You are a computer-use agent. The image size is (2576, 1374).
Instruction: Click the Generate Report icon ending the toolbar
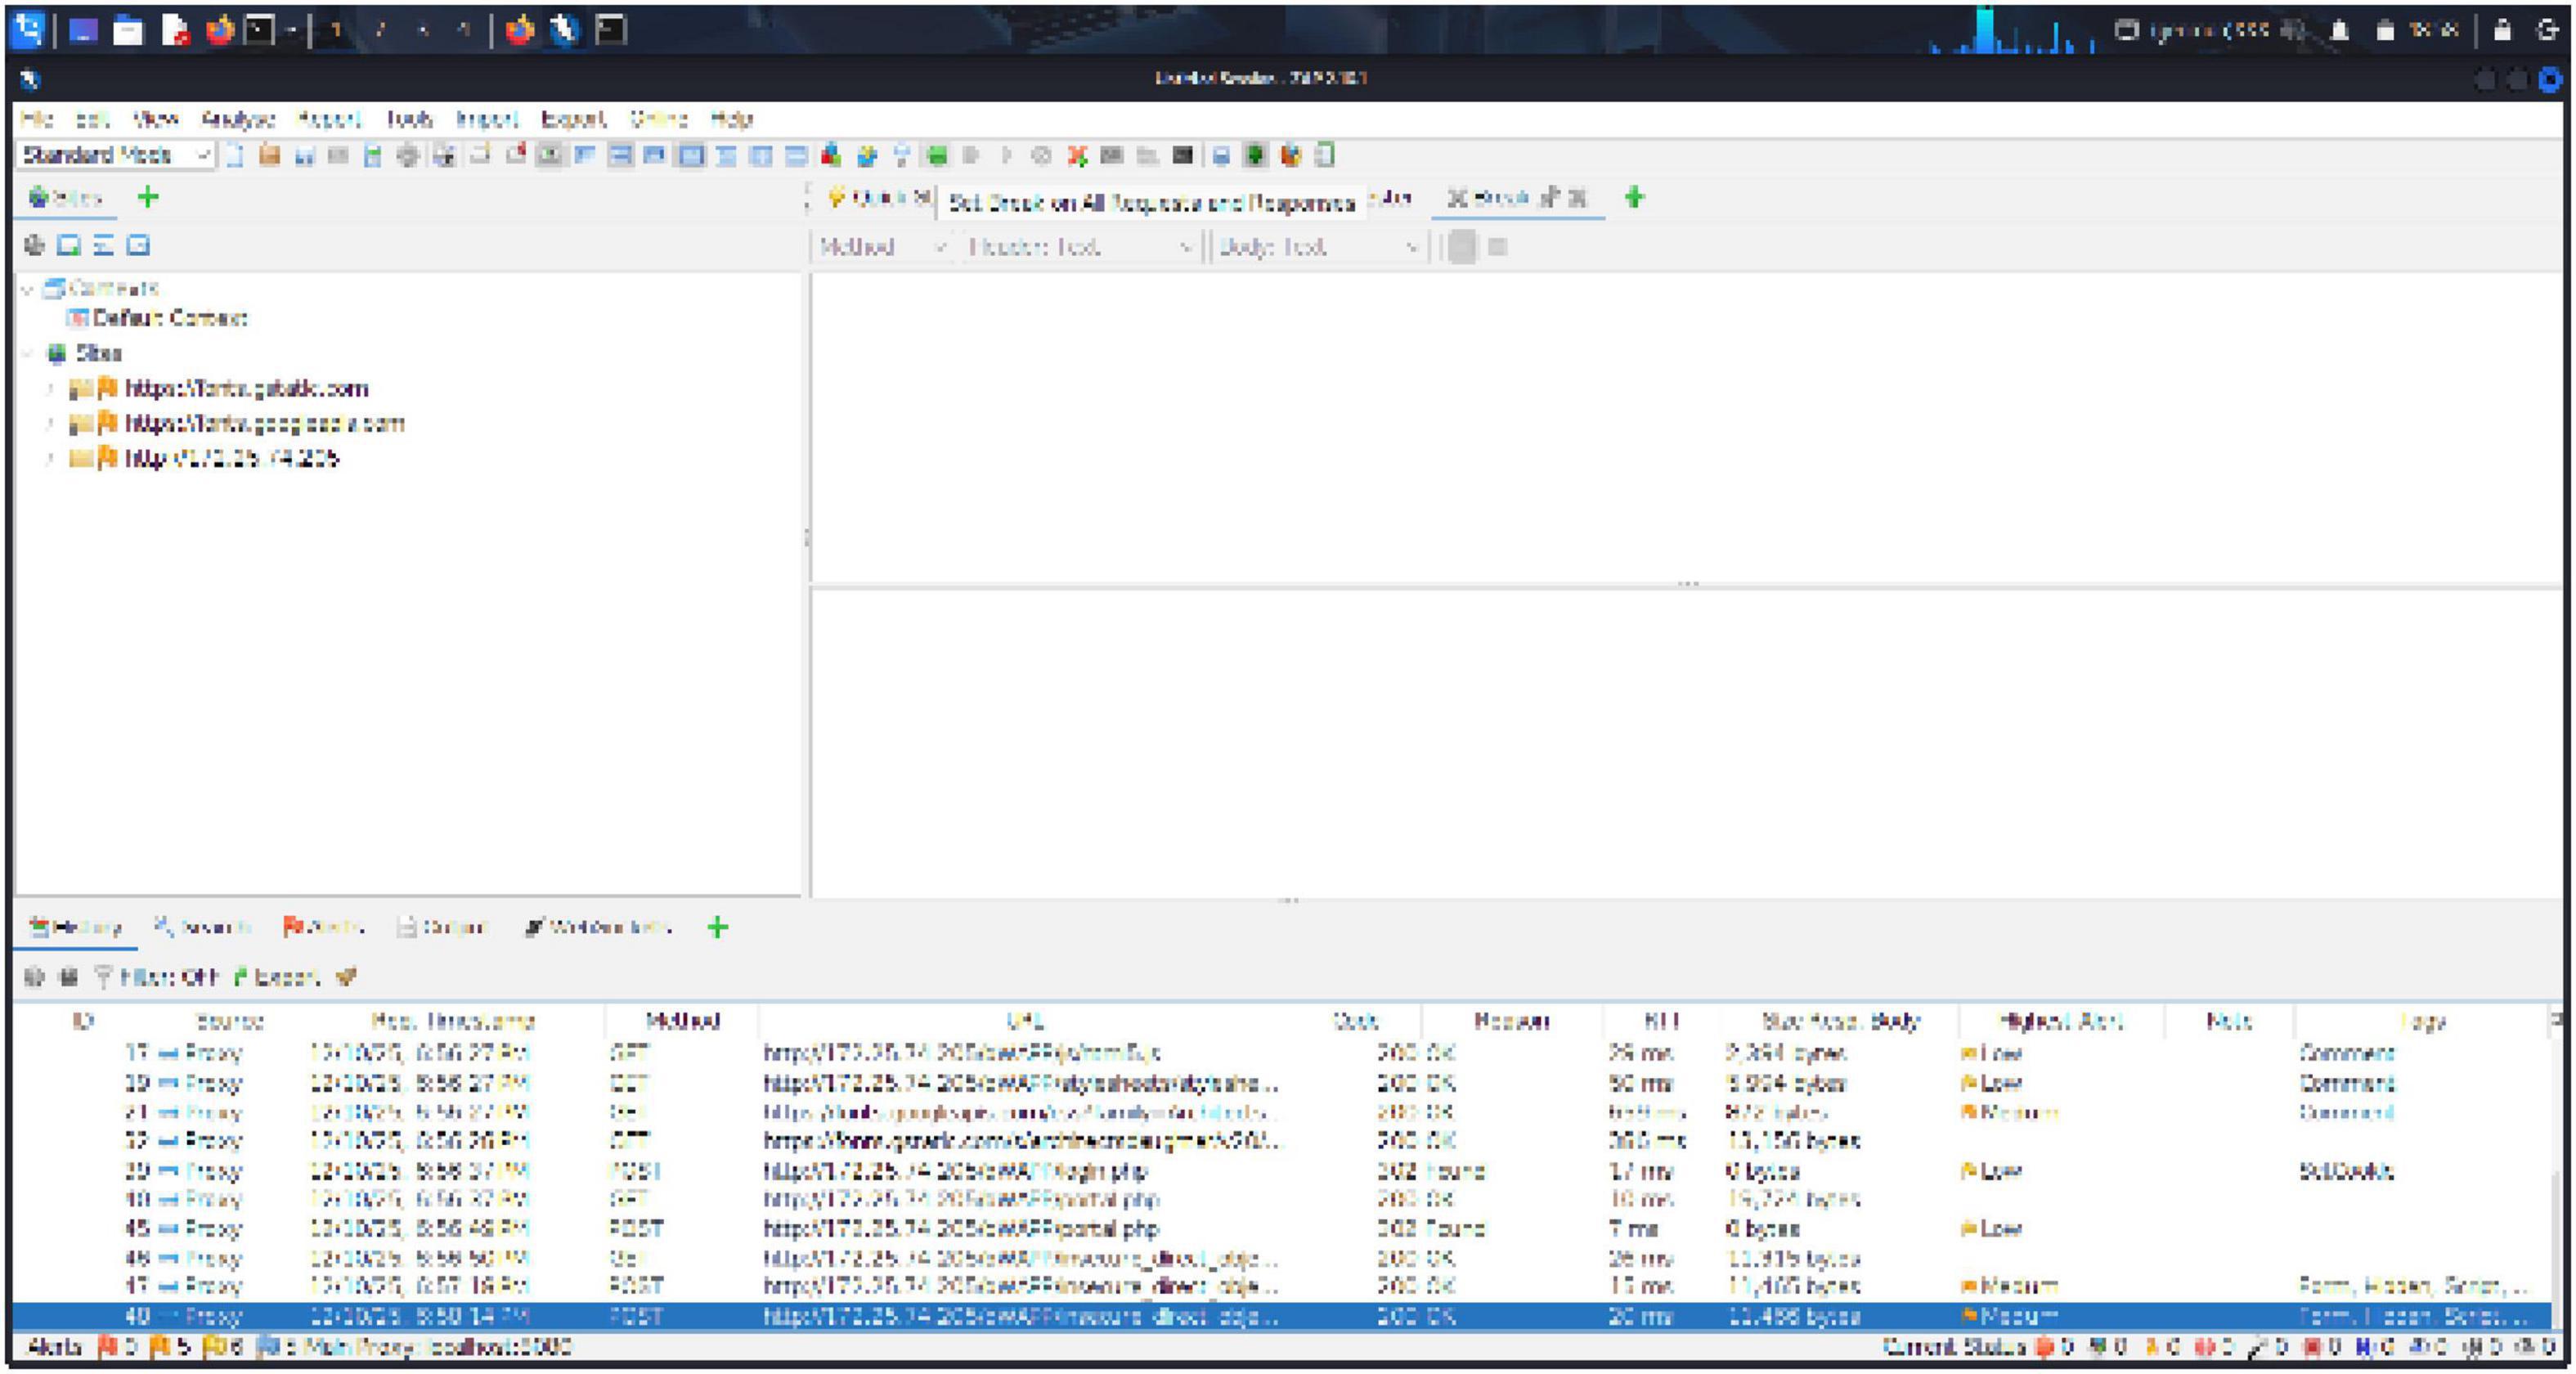click(x=1325, y=155)
